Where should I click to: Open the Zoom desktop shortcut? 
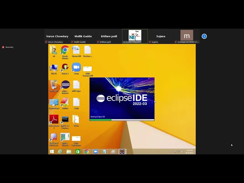tap(76, 69)
